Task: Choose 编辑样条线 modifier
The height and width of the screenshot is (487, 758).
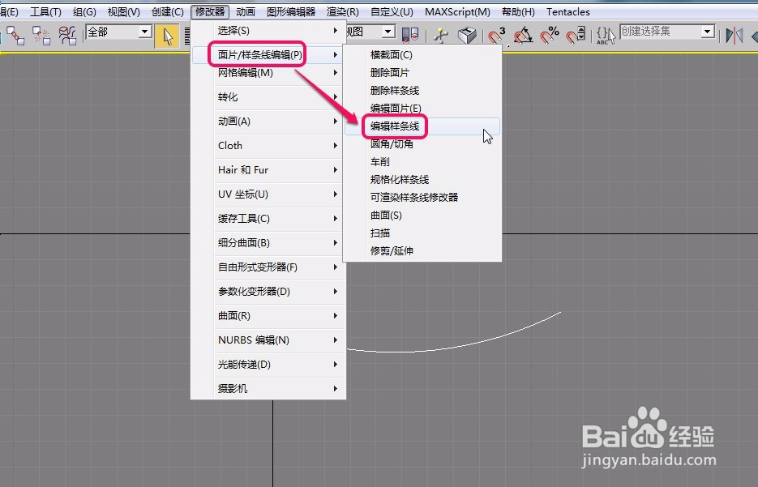Action: [x=422, y=126]
